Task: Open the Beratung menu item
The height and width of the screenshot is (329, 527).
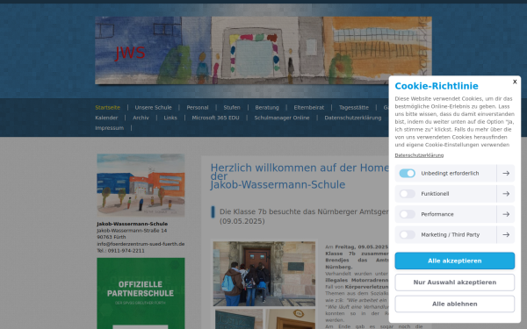Action: click(267, 107)
